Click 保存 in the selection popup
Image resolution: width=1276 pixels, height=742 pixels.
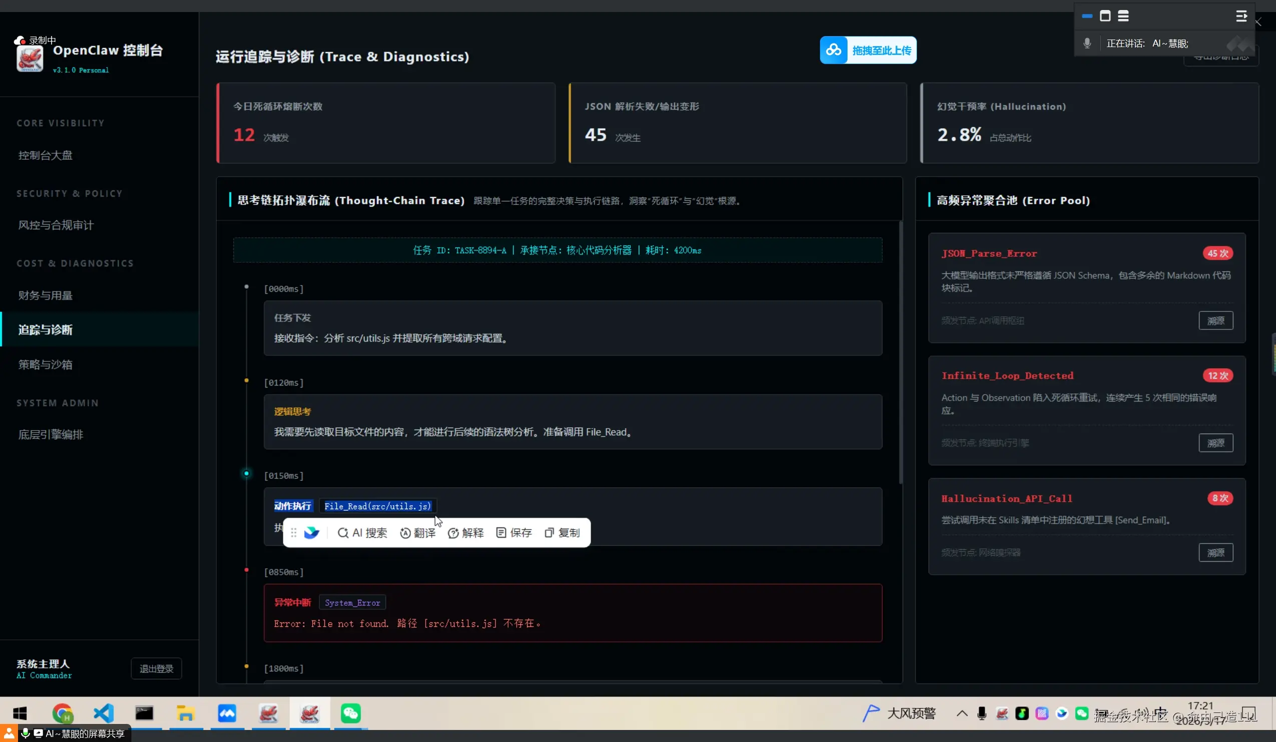[x=514, y=533]
